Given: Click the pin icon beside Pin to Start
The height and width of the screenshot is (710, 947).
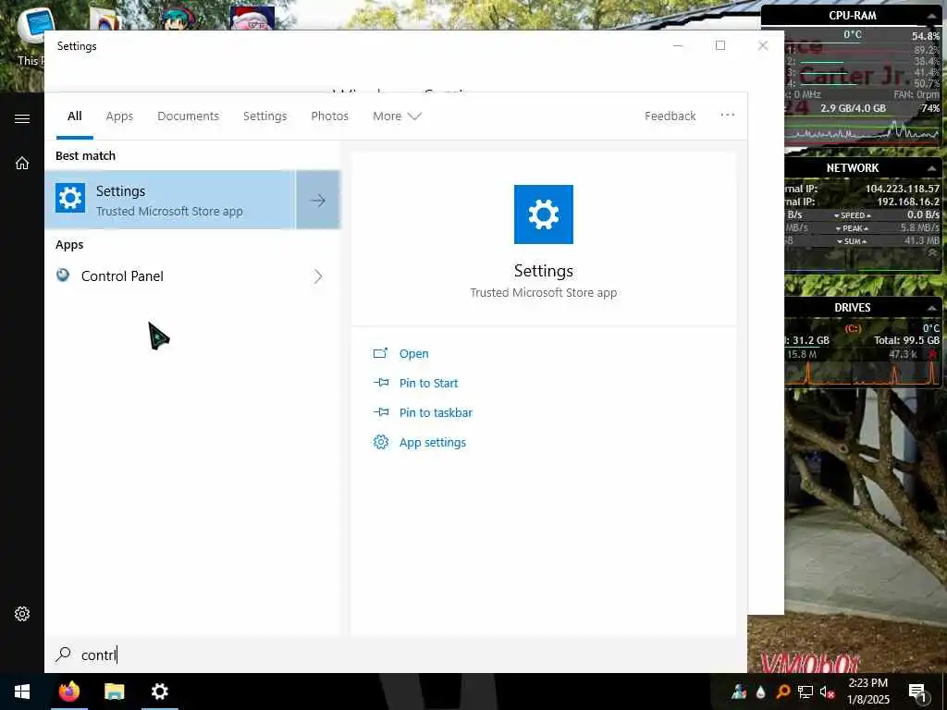Looking at the screenshot, I should [x=380, y=382].
